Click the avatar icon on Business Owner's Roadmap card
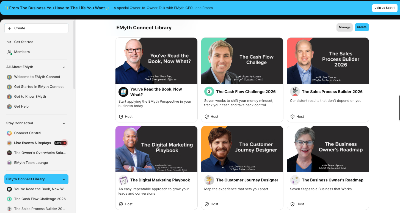Screen dimensions: 400x213 point(295,180)
